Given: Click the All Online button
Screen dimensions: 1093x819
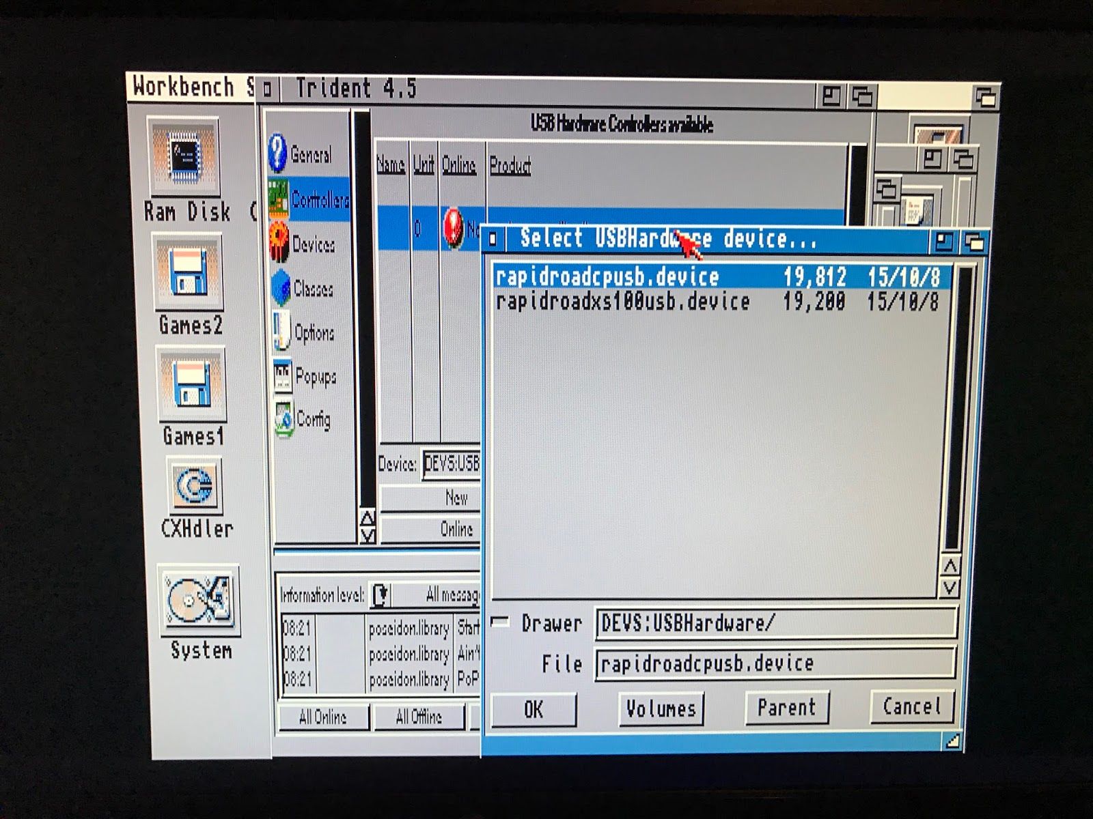Looking at the screenshot, I should (x=323, y=717).
